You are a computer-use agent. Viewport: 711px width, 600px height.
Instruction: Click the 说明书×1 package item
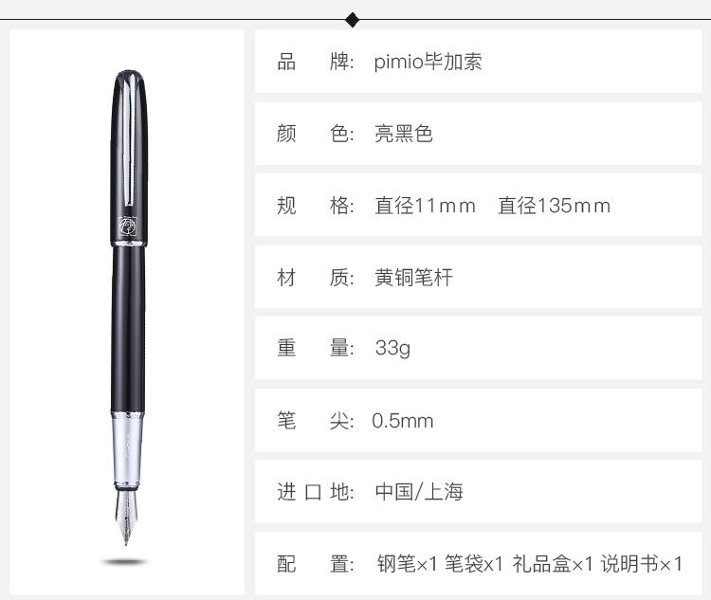[x=641, y=564]
